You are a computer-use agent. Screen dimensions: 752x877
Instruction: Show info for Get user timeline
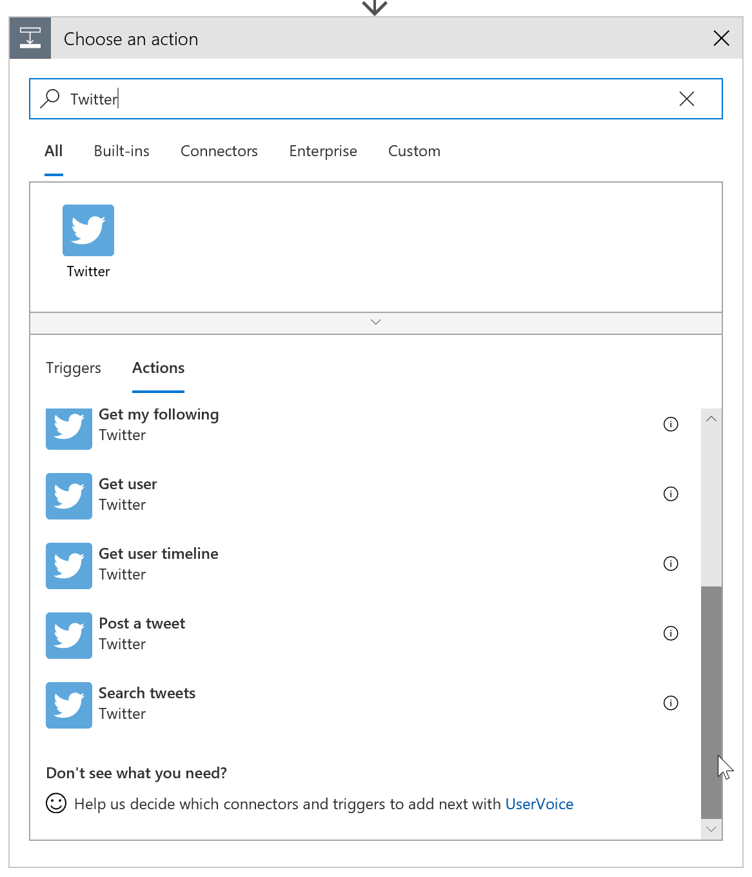[x=671, y=563]
